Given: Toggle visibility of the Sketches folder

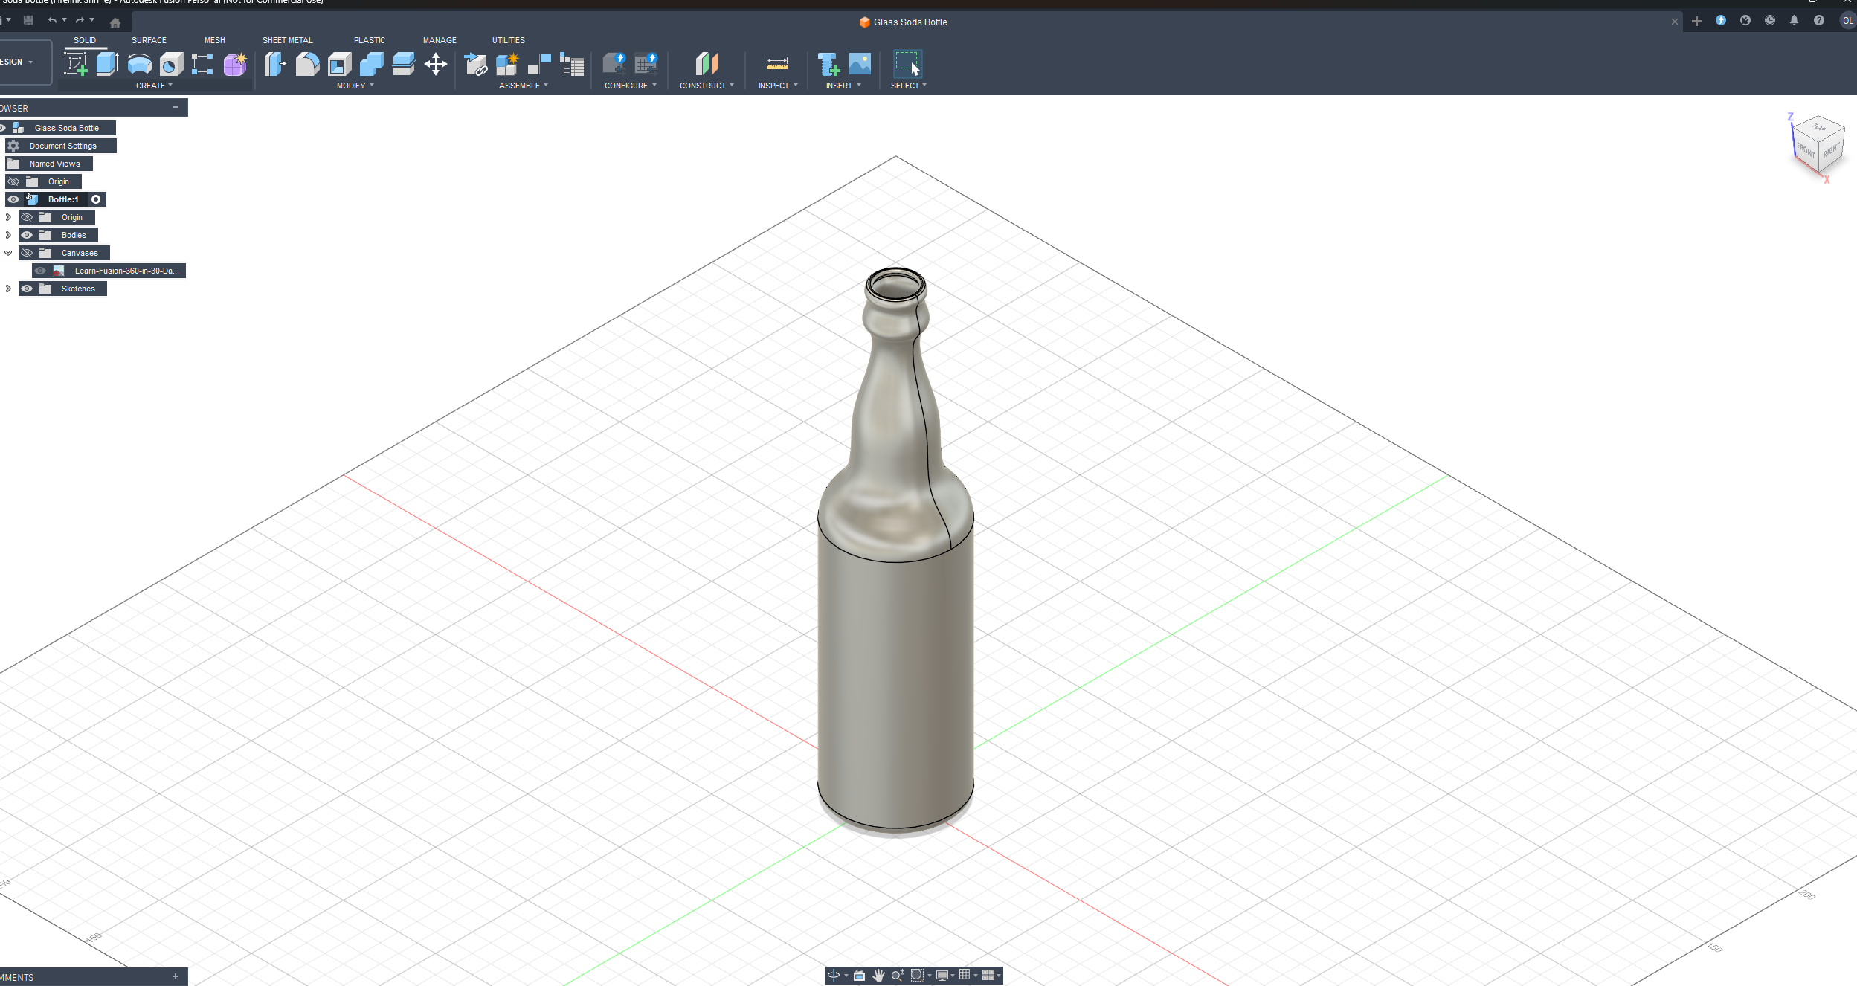Looking at the screenshot, I should click(x=27, y=289).
